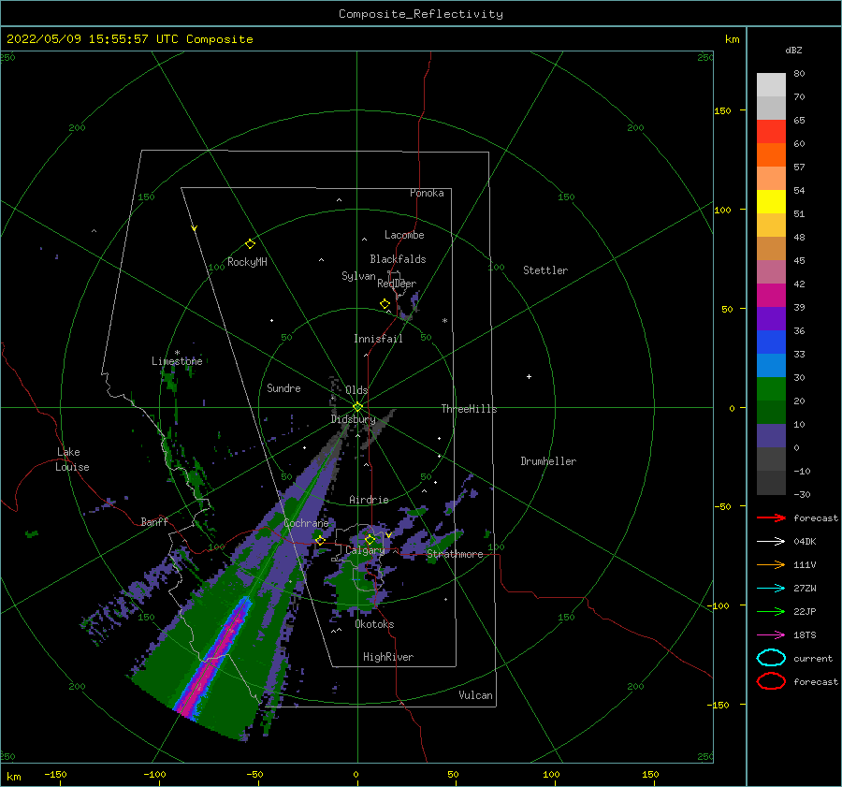Click the Banff town label
This screenshot has width=842, height=787.
click(x=154, y=522)
